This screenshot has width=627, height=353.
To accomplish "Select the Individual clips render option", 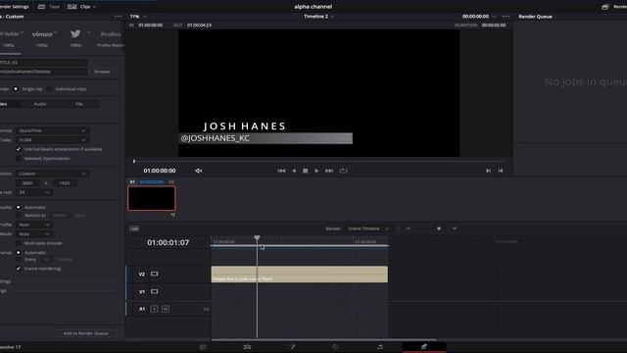I will tap(49, 89).
